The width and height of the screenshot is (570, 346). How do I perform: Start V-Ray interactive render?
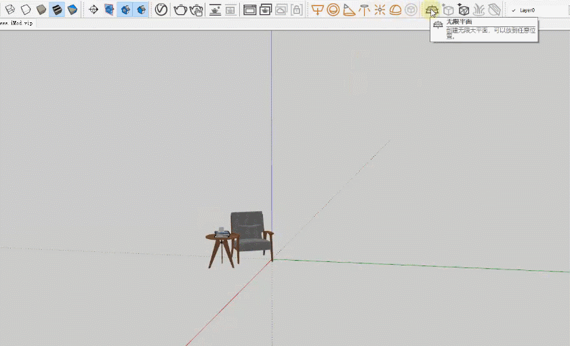pyautogui.click(x=196, y=9)
